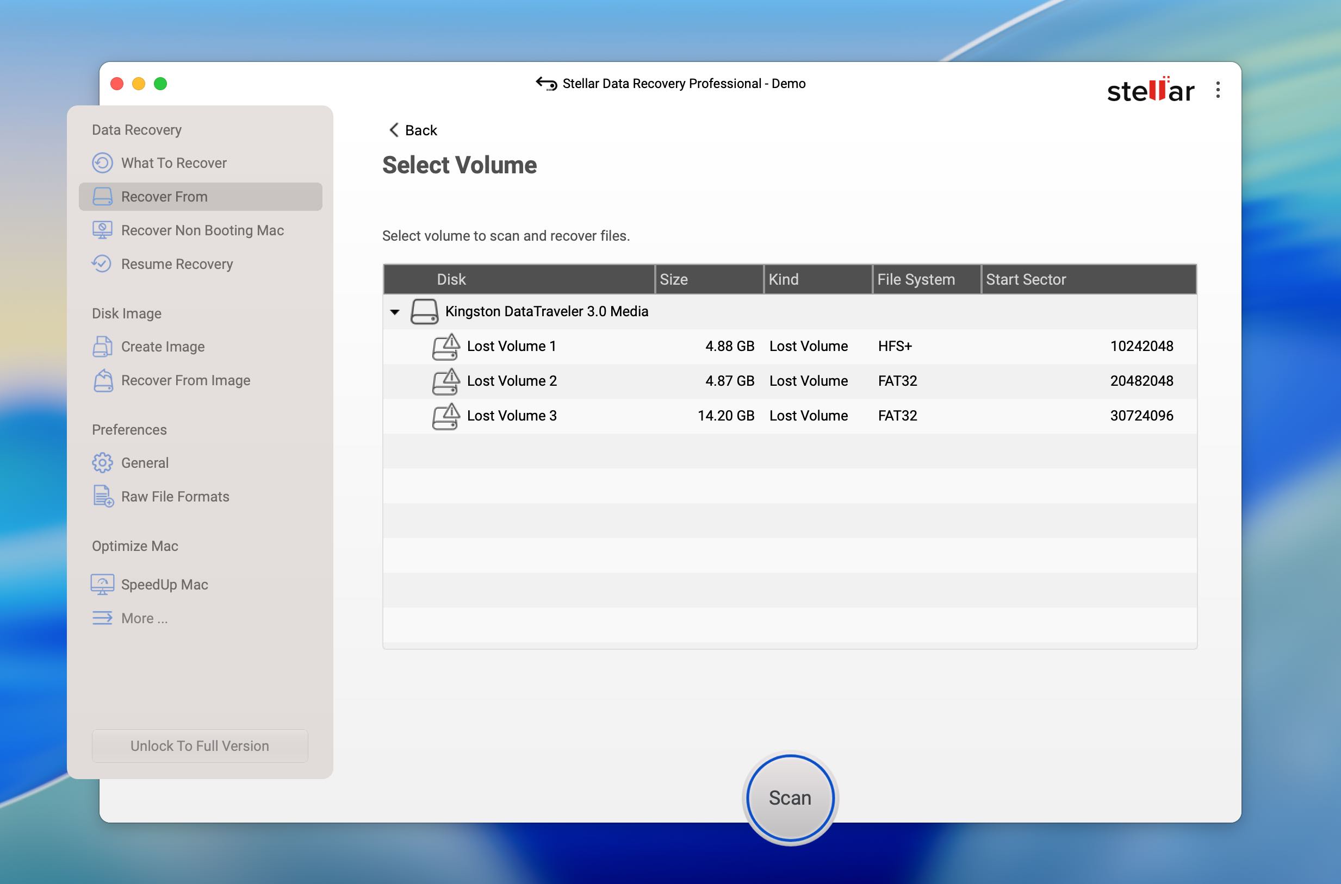Click the yellow minimize window button

coord(139,84)
